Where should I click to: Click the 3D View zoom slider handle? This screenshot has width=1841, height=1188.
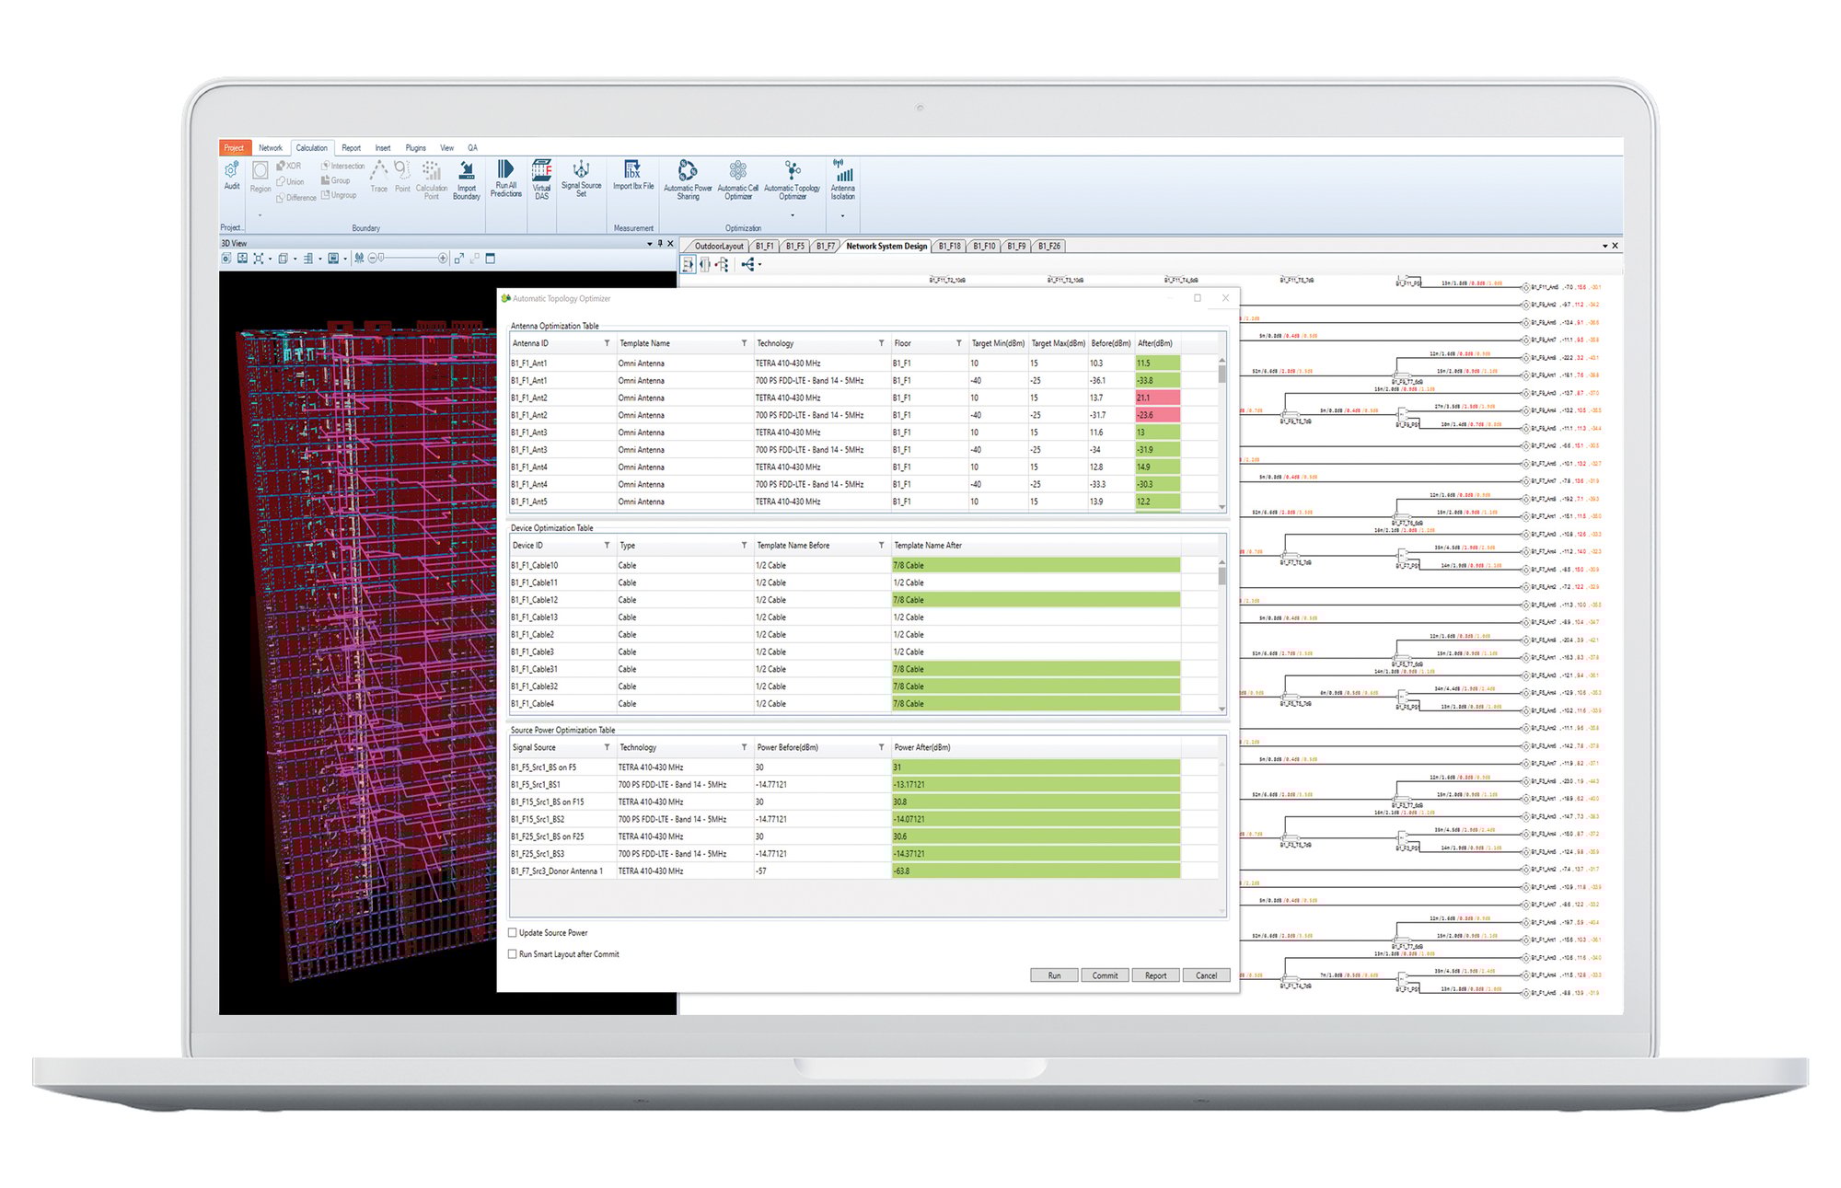point(381,259)
